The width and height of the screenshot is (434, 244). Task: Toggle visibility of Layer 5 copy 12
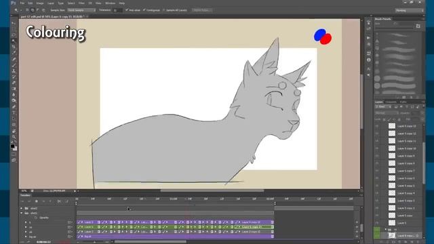[377, 134]
